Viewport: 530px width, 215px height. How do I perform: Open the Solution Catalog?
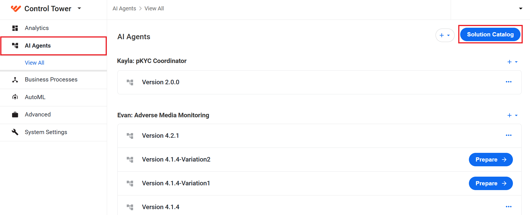(490, 34)
